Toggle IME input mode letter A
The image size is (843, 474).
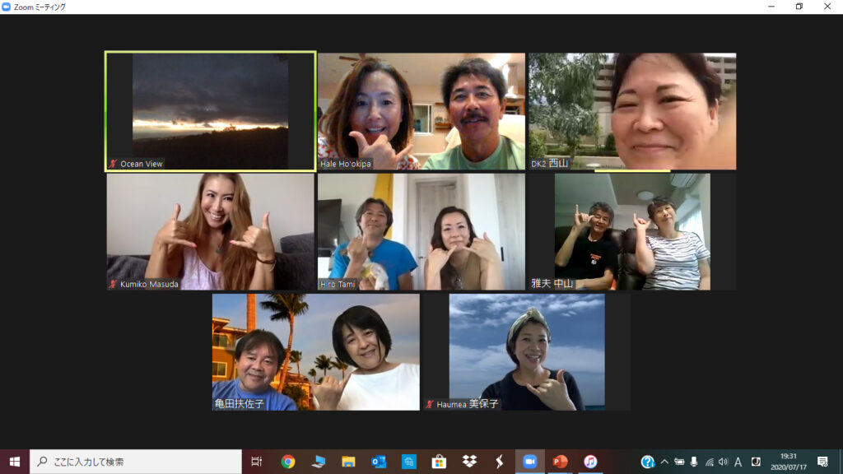coord(738,462)
